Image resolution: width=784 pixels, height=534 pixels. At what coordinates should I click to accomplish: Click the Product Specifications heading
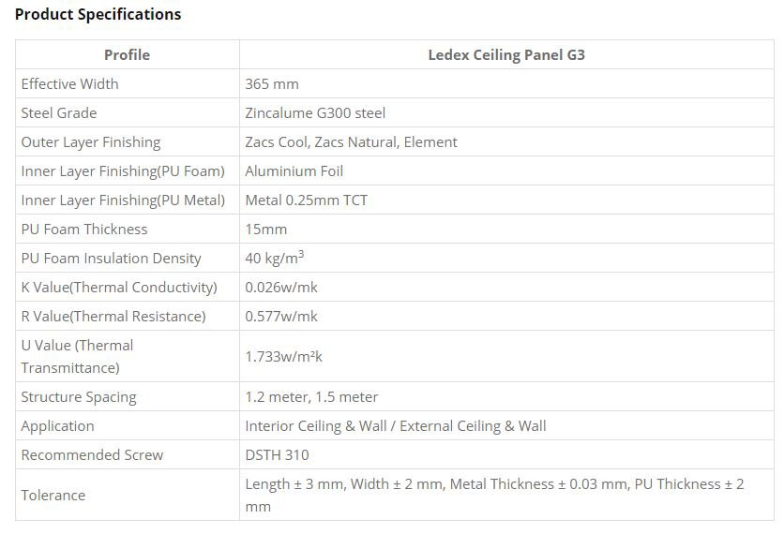click(x=98, y=14)
